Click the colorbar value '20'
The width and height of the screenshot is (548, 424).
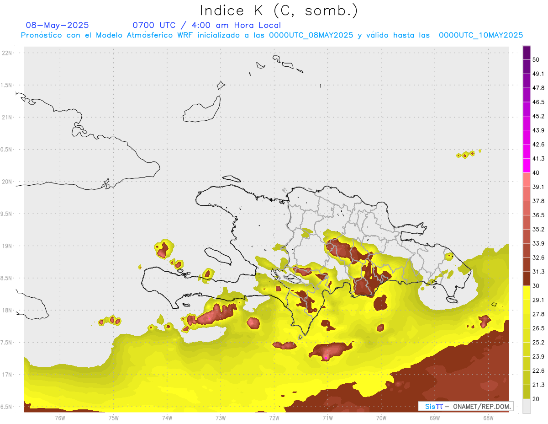[536, 399]
